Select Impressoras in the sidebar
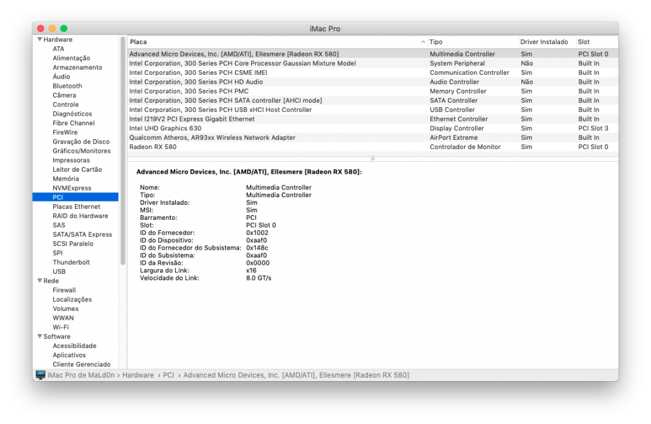This screenshot has height=424, width=651. point(71,160)
